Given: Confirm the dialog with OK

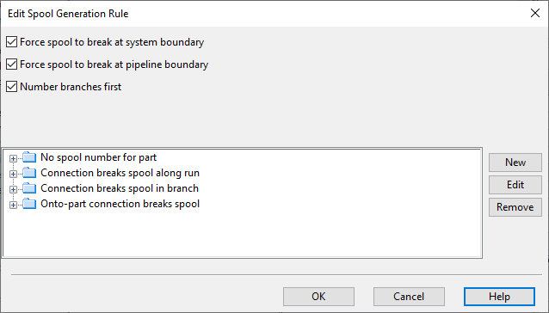Looking at the screenshot, I should [x=318, y=297].
